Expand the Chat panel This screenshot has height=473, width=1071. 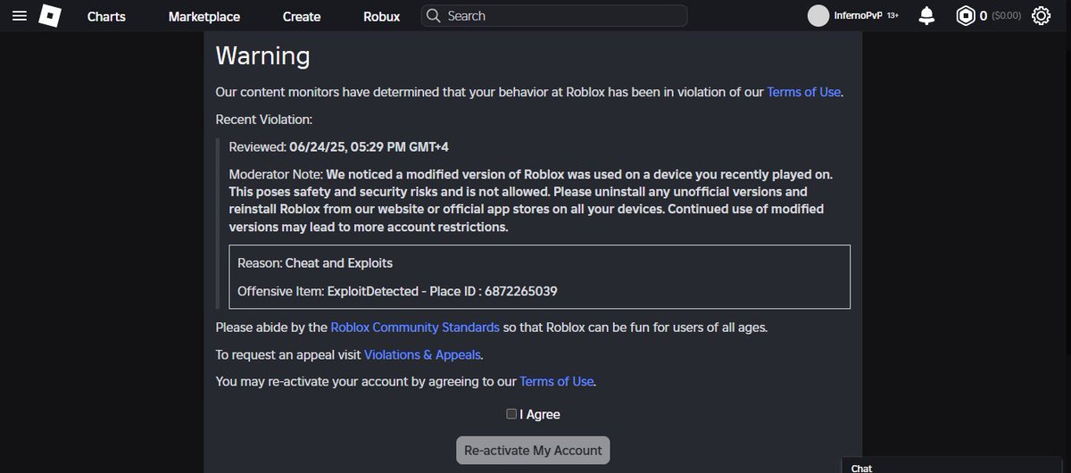coord(956,465)
